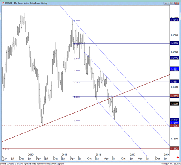This screenshot has height=165, width=181.
Task: Click the red 0.618 retracement label
Action: click(6, 149)
